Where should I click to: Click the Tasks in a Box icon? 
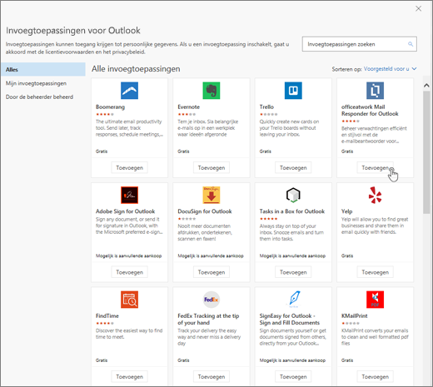click(x=293, y=195)
